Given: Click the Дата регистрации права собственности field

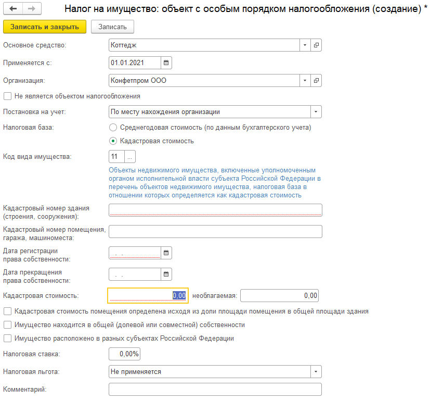Looking at the screenshot, I should [x=135, y=253].
